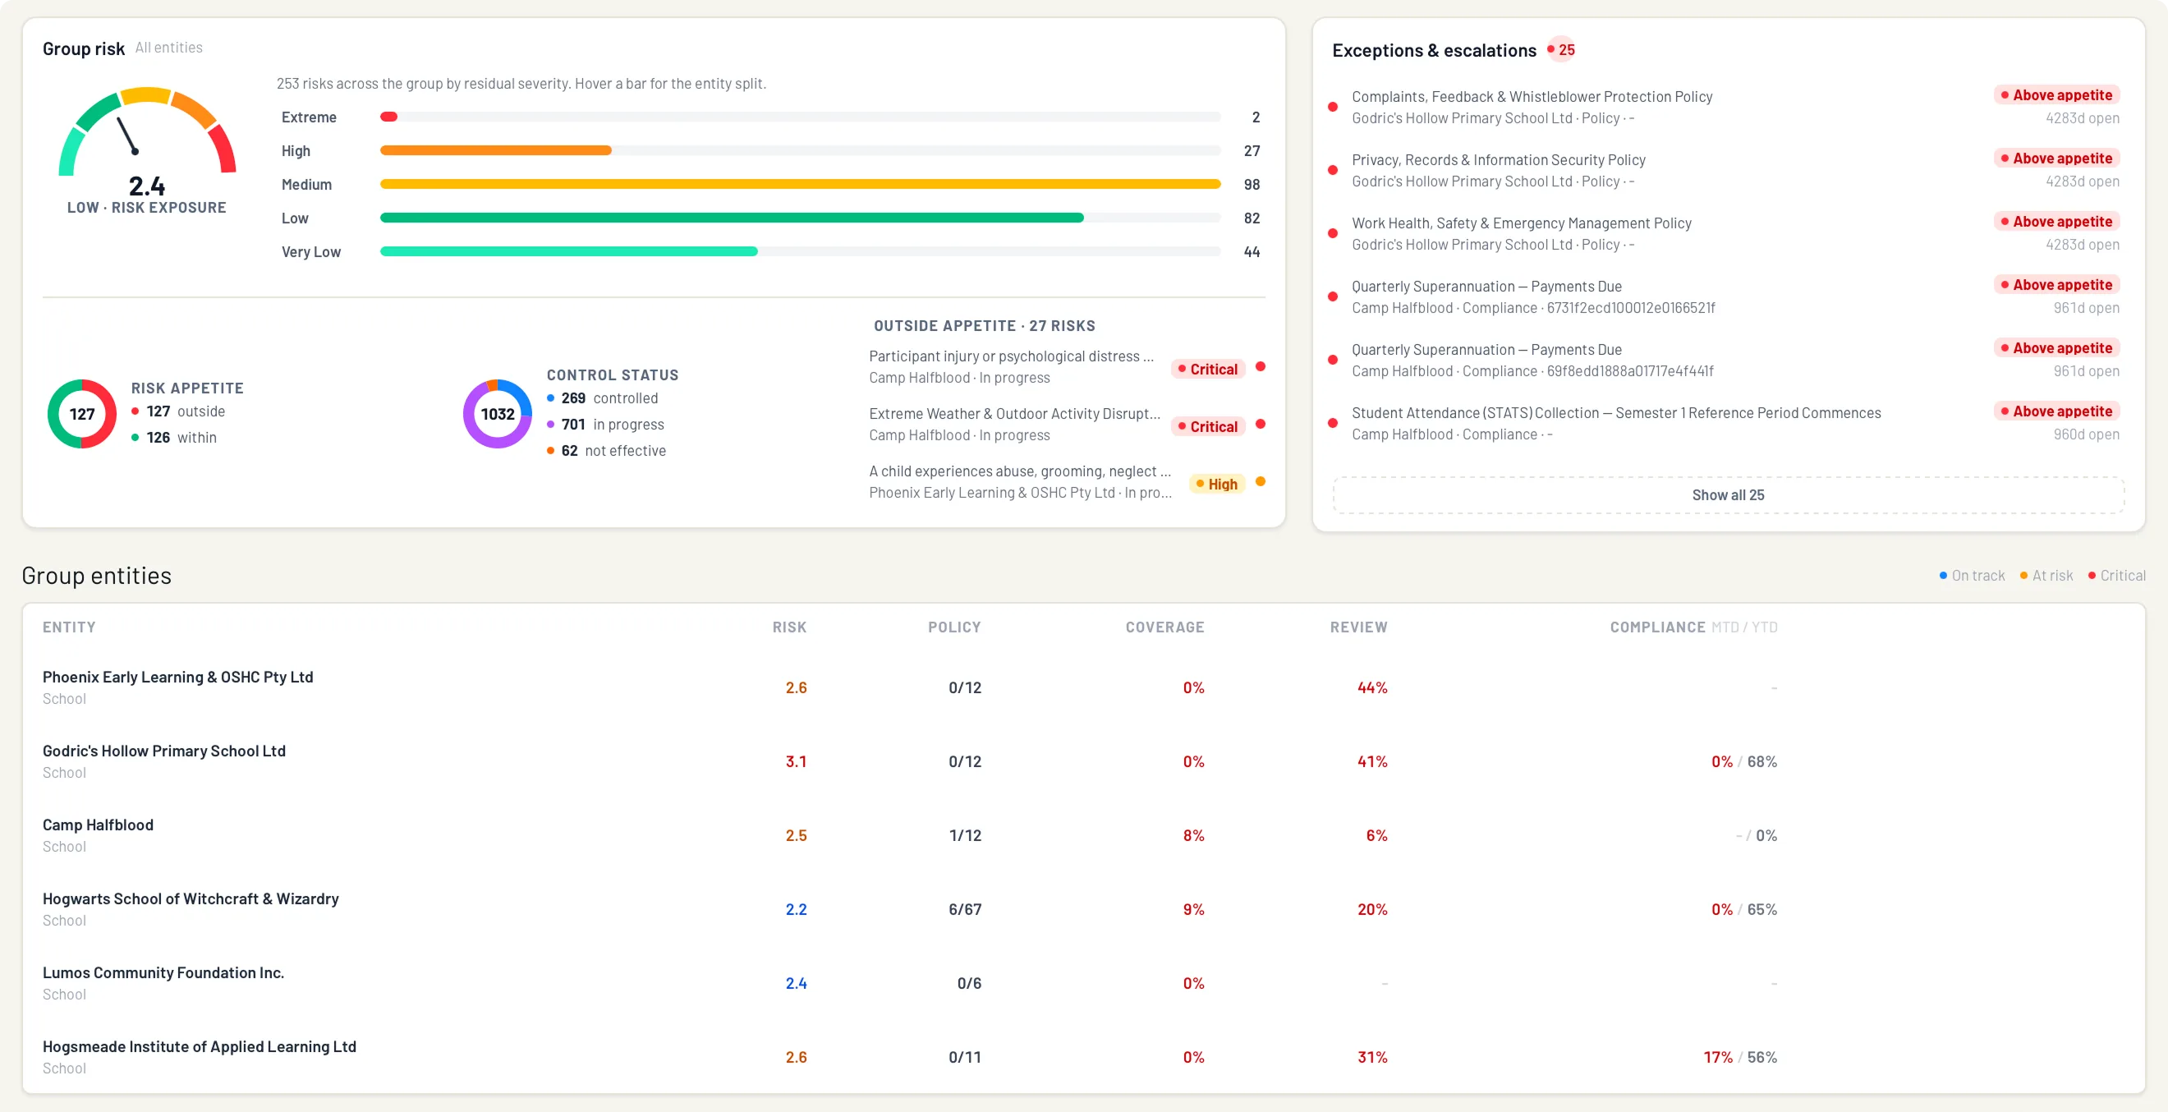Open Lumos Community Foundation Inc. entity
This screenshot has height=1112, width=2168.
click(1084, 983)
